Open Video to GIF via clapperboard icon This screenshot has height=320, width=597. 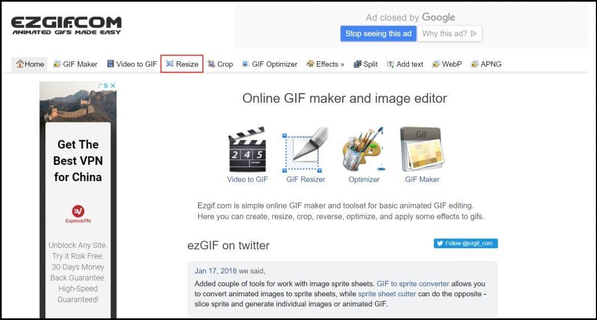coord(248,149)
